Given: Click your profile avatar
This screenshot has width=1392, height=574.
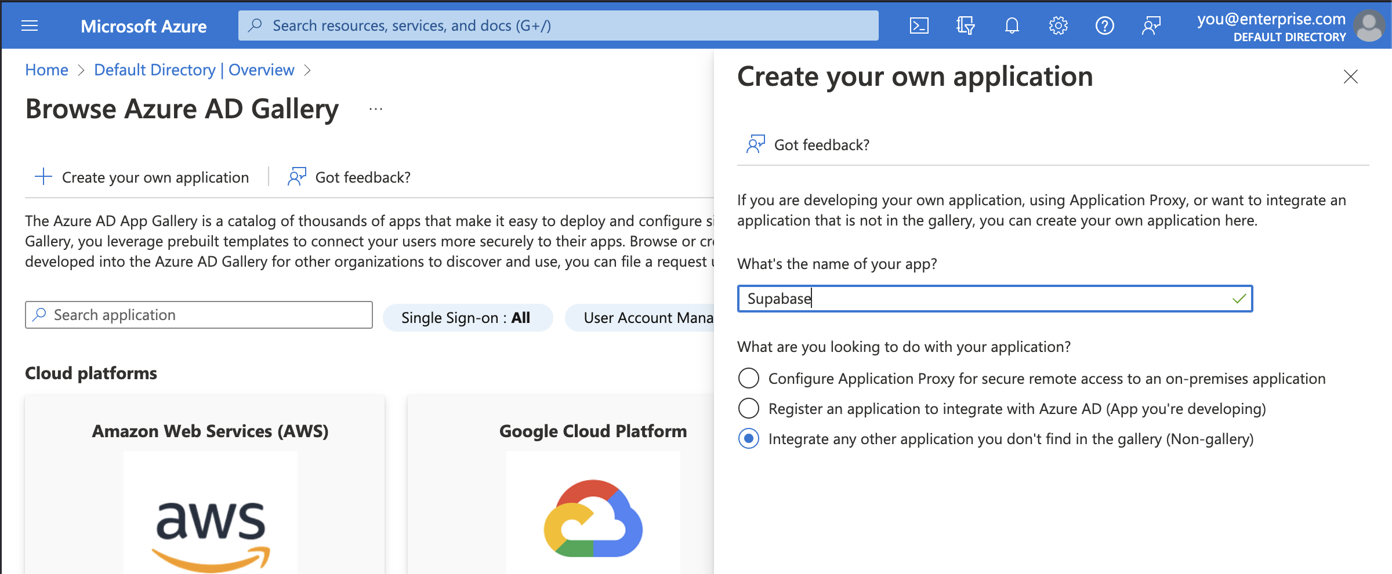Looking at the screenshot, I should tap(1369, 26).
